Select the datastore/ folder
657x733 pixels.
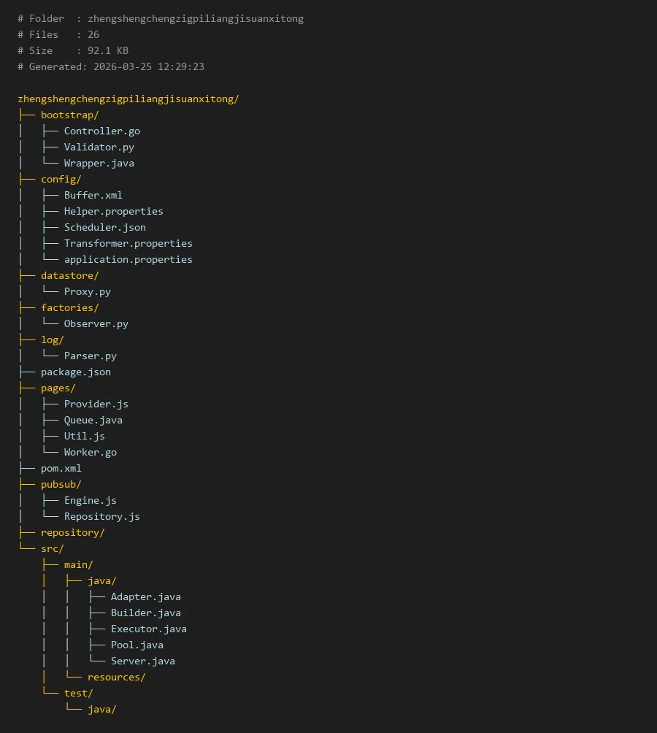[x=69, y=275]
